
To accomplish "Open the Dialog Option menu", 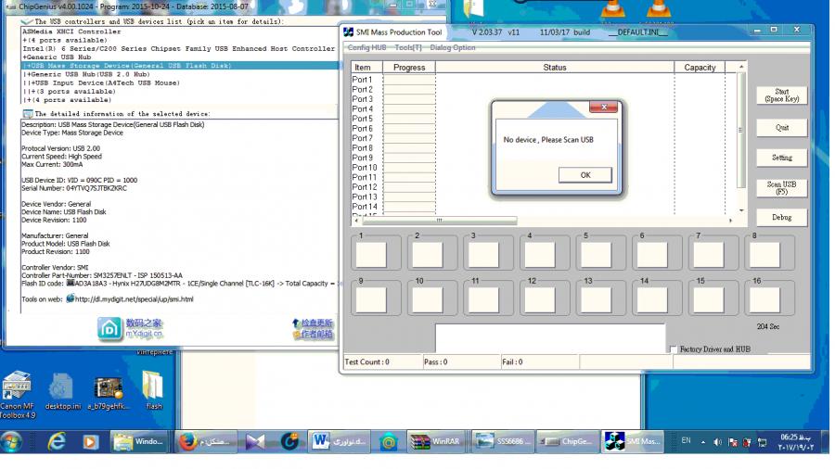I will (452, 47).
